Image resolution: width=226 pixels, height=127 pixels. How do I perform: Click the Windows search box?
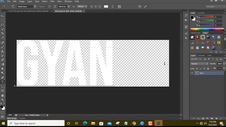[36, 123]
